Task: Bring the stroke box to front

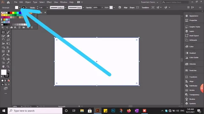Action: click(x=7, y=76)
